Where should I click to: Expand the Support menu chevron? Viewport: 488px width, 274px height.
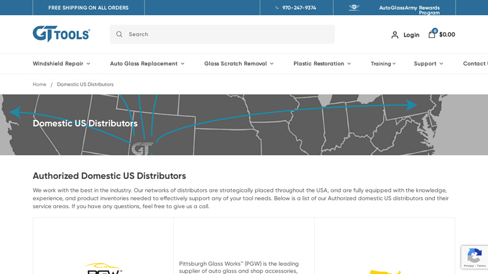441,64
